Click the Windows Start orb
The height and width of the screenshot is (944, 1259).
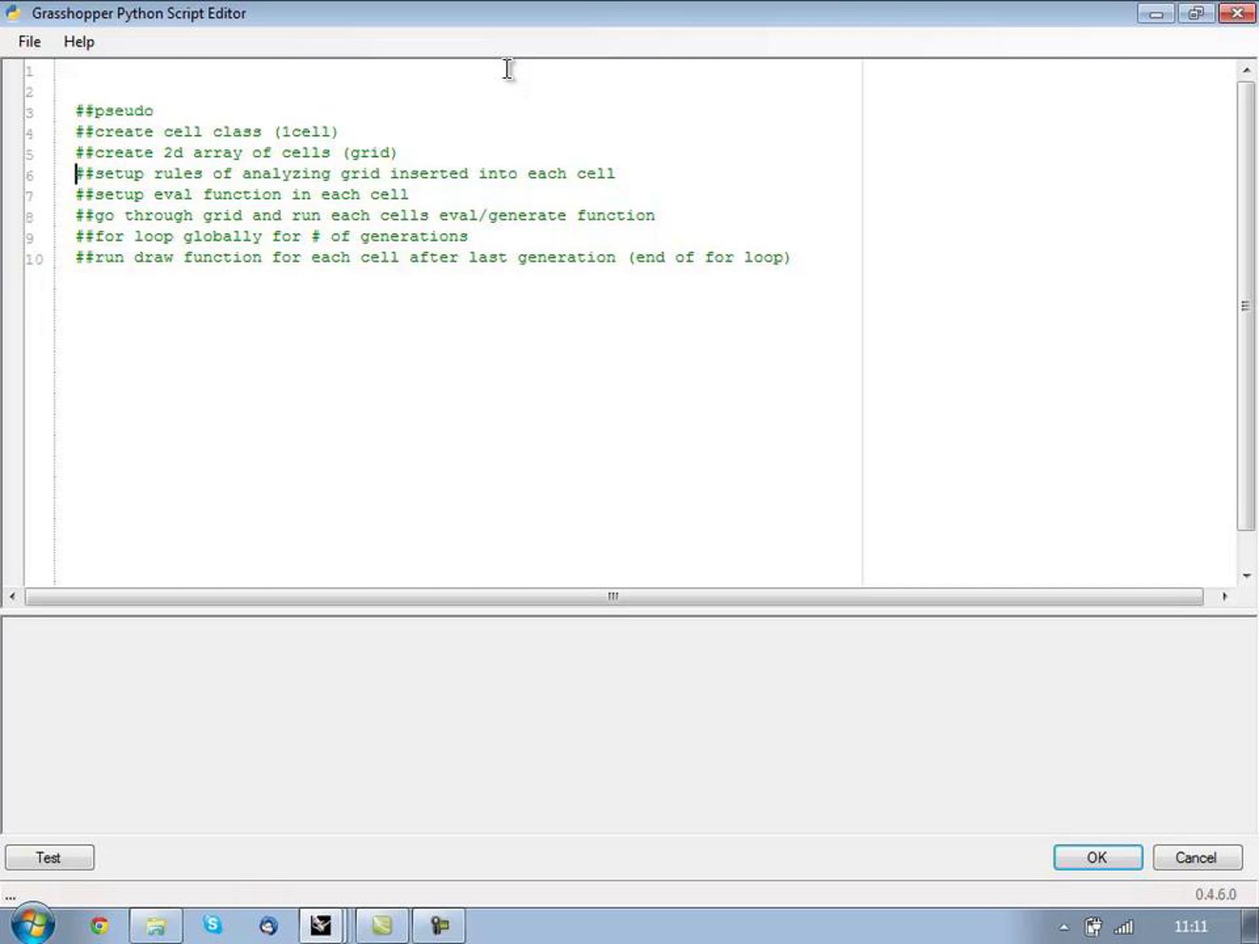(x=33, y=925)
